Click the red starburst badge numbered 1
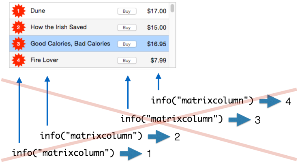 tap(18, 11)
